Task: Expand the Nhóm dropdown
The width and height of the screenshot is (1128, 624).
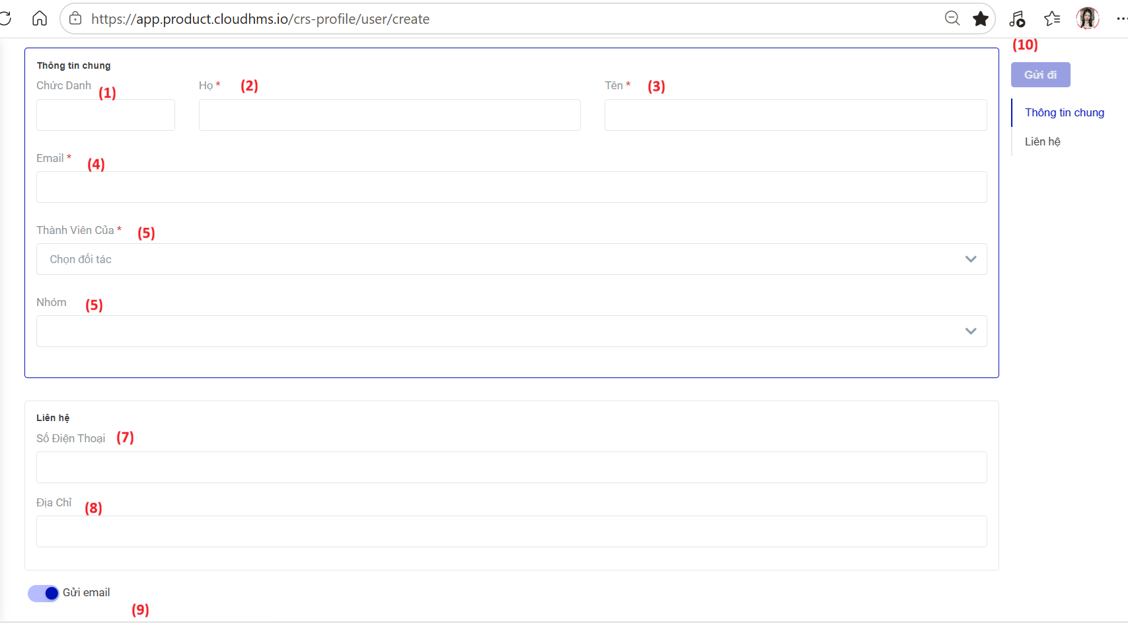Action: [x=511, y=331]
